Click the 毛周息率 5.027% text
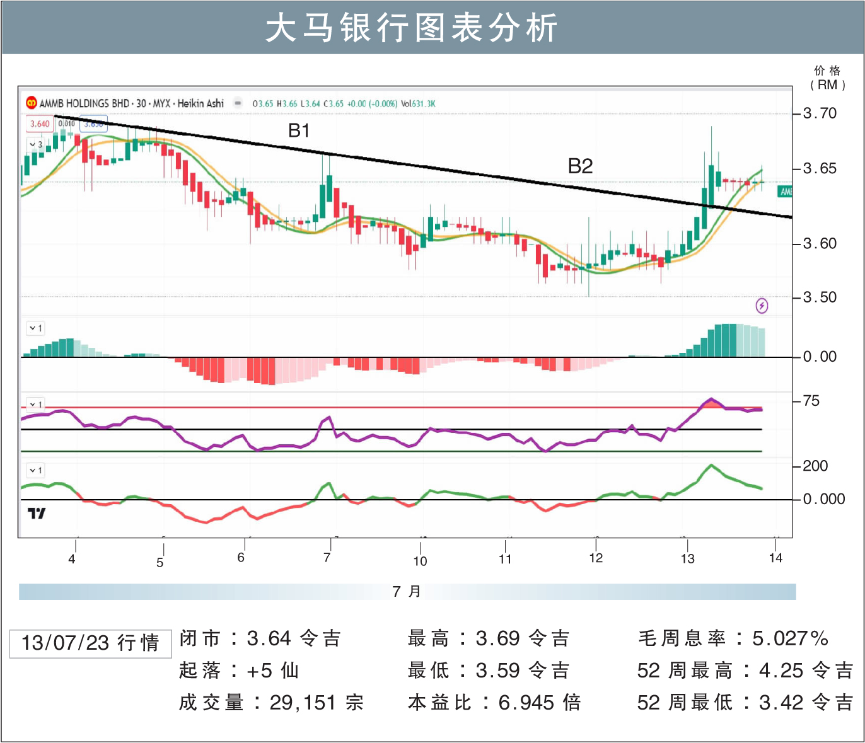Image resolution: width=865 pixels, height=743 pixels. [733, 638]
